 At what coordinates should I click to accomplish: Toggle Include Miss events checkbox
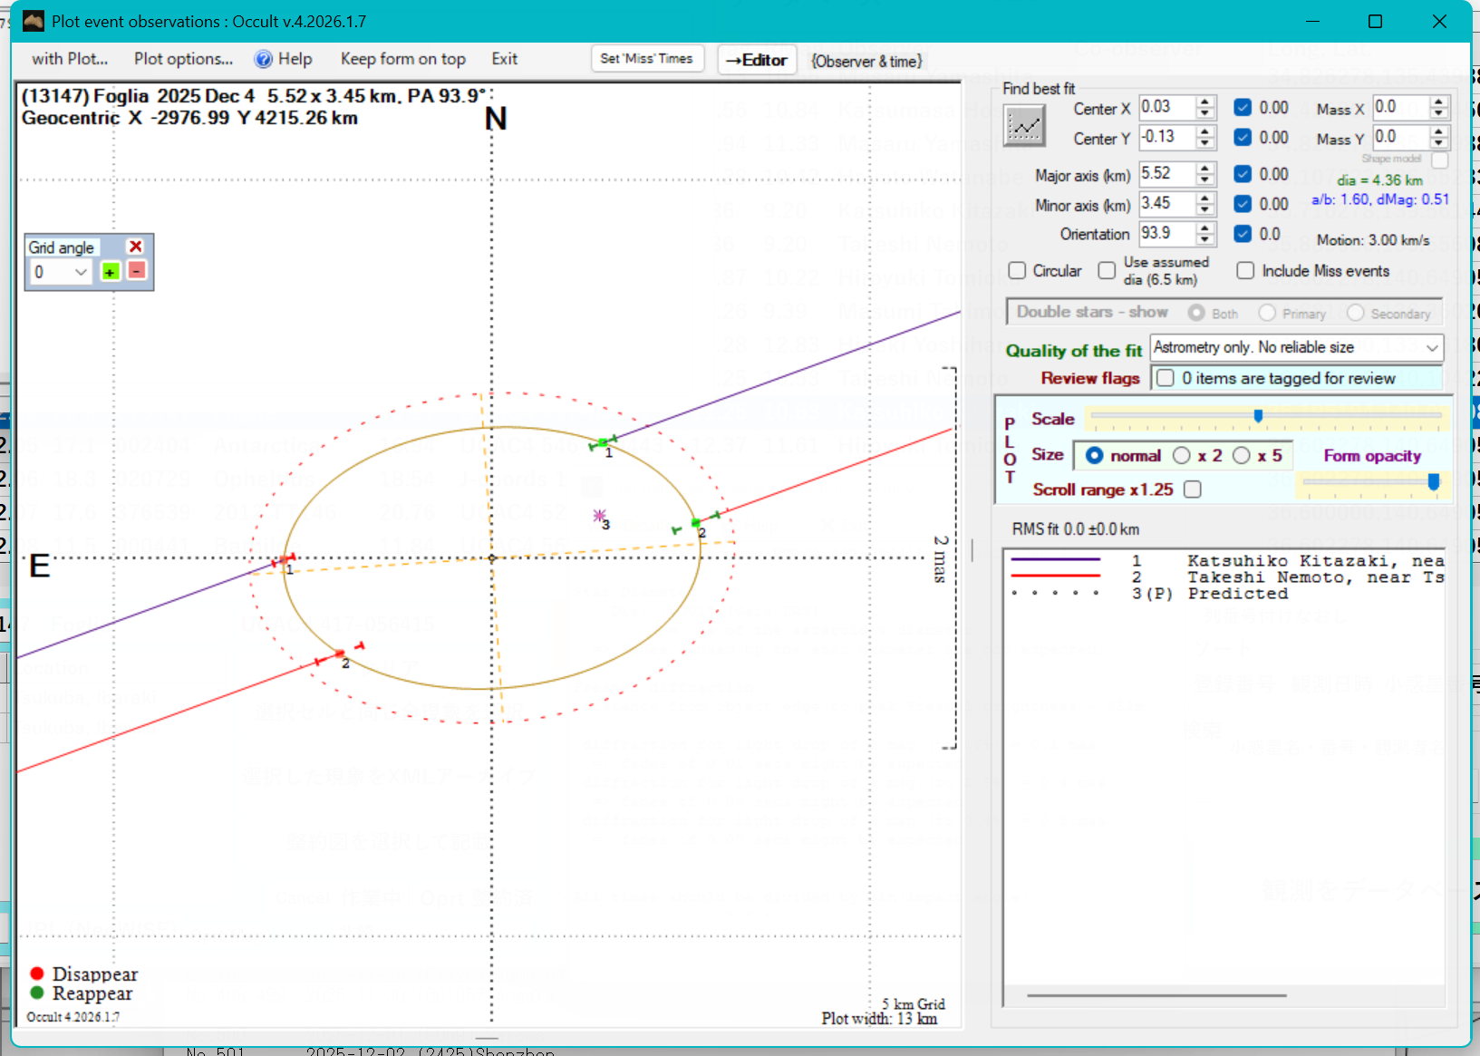(1245, 271)
